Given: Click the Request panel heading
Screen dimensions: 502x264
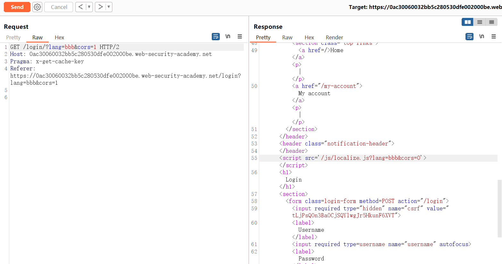Looking at the screenshot, I should (x=16, y=27).
